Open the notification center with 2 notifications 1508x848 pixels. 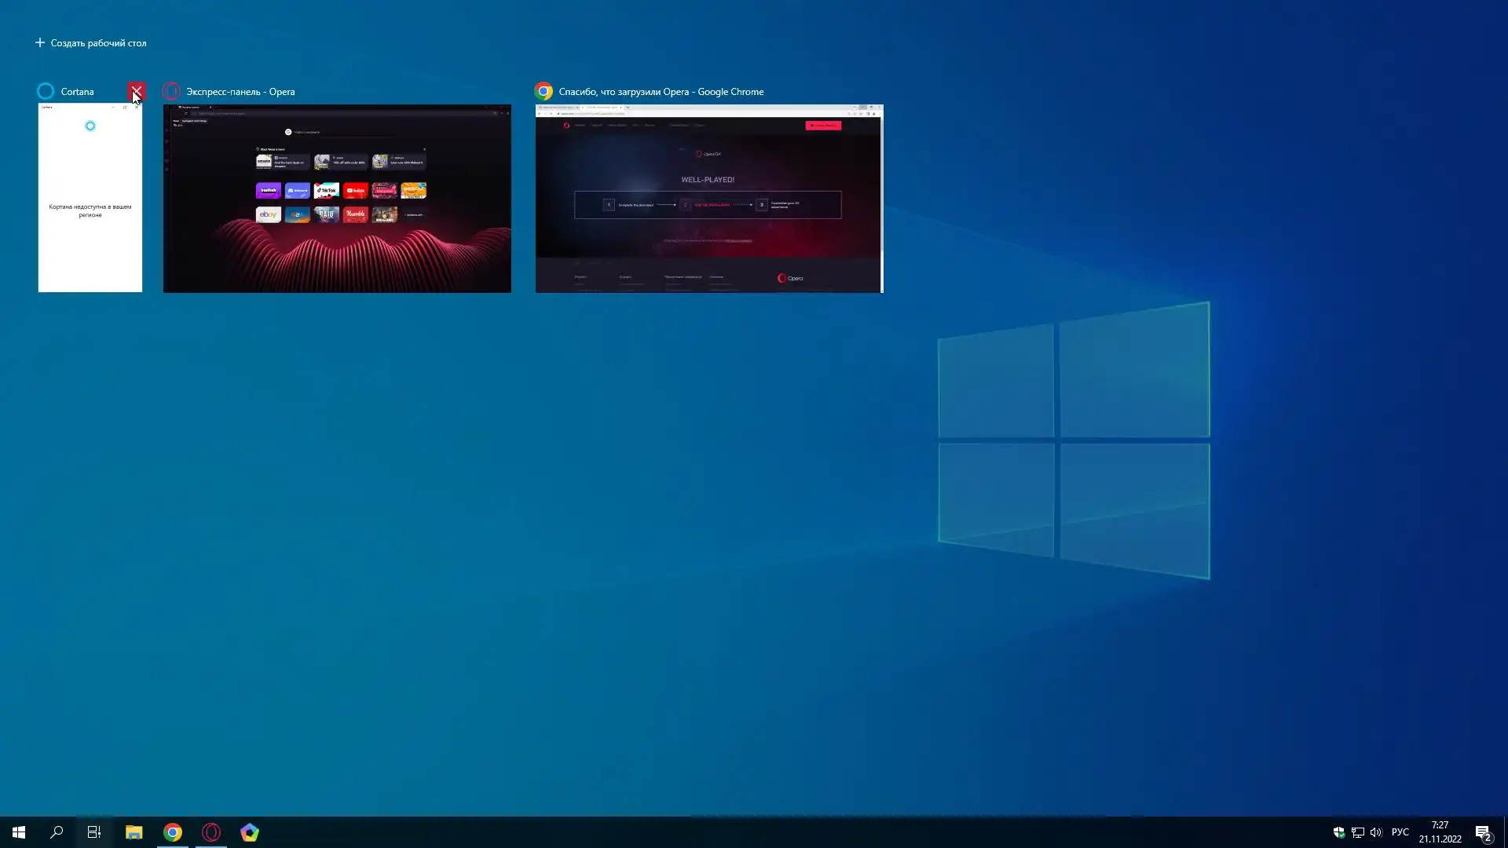[1483, 833]
